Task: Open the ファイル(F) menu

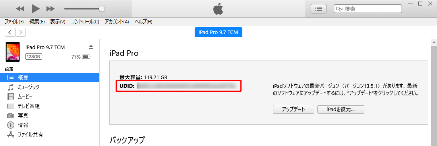Action: [14, 22]
